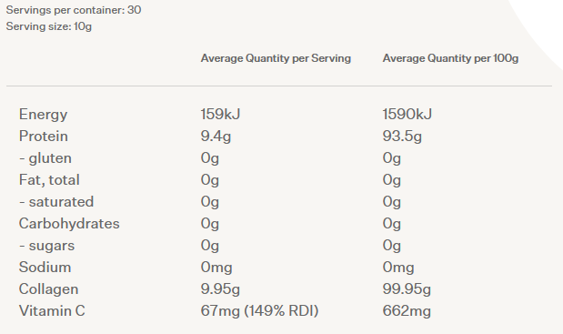Select the Energy row label
The image size is (563, 334).
(43, 115)
